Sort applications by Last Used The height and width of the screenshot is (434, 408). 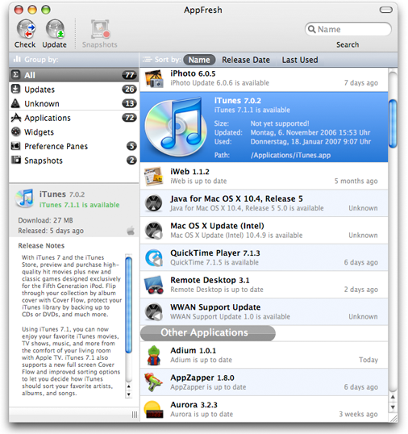tap(300, 60)
